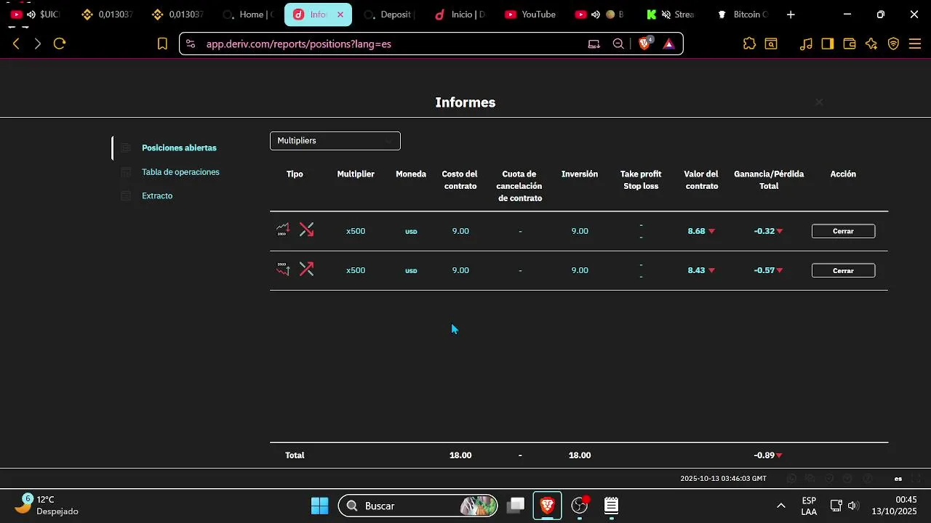Click the zoom-out magnifier in the address bar
The width and height of the screenshot is (931, 523).
(x=618, y=44)
